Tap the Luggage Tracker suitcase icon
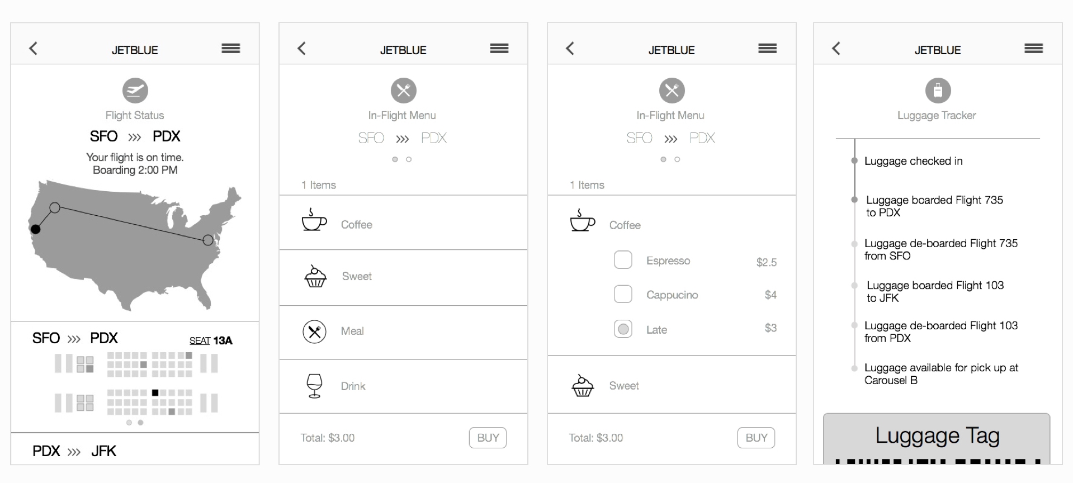 pos(938,91)
